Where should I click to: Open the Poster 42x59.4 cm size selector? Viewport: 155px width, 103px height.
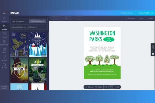tap(146, 13)
